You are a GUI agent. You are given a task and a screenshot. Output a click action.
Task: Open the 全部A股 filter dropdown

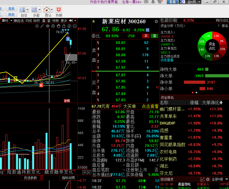(220, 179)
